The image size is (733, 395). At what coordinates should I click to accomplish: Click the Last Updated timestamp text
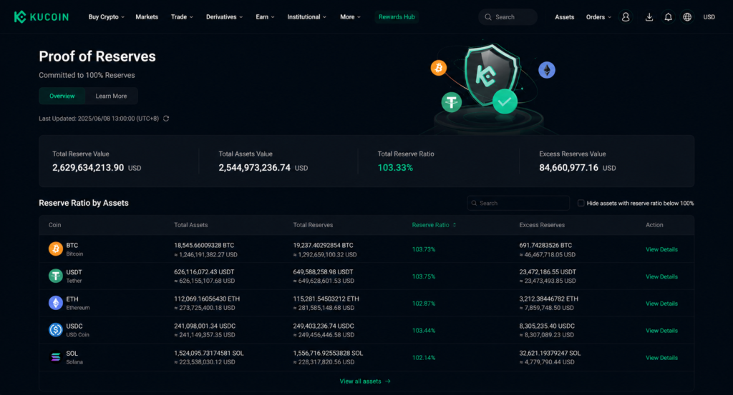99,119
